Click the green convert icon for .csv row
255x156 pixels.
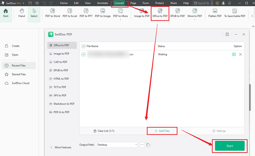[234, 54]
